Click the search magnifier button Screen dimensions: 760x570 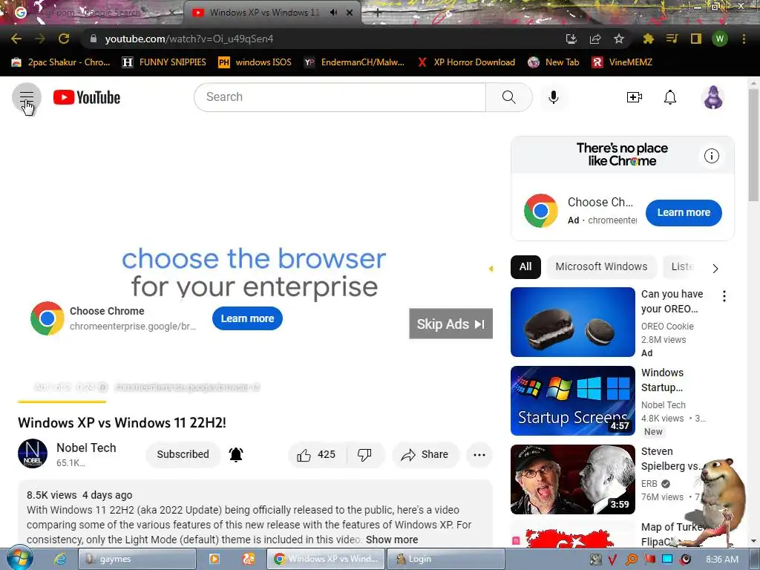(x=508, y=97)
